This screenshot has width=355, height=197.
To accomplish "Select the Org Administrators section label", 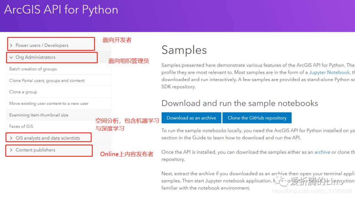I will click(35, 57).
